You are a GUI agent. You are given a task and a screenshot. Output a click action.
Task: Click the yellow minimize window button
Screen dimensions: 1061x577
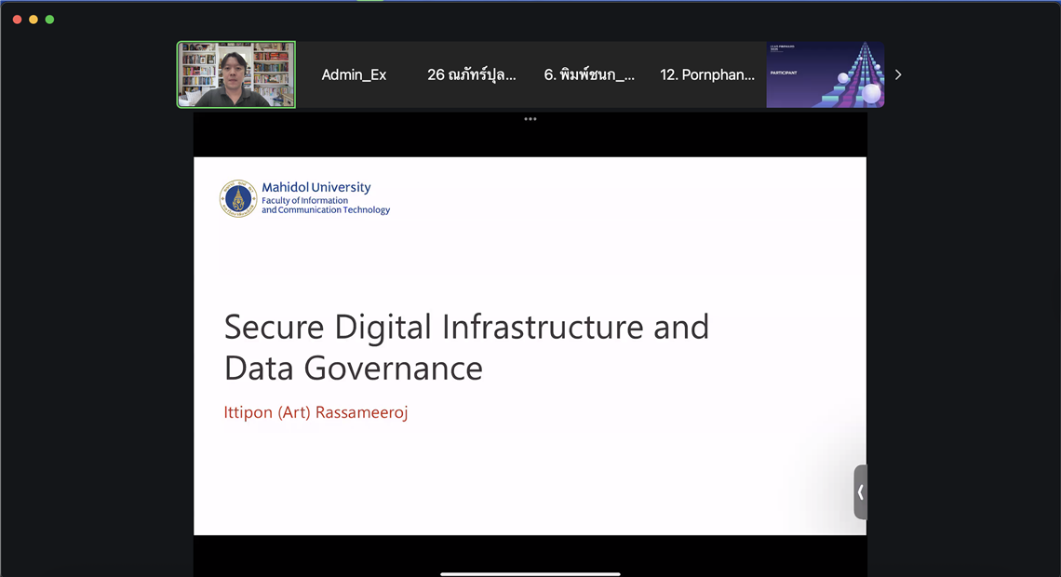click(34, 20)
